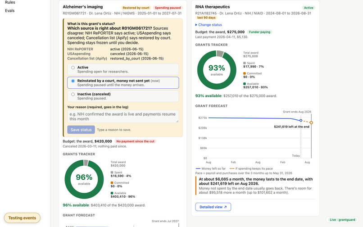
Task: Click the orange grant end marker
Action: pos(311,123)
